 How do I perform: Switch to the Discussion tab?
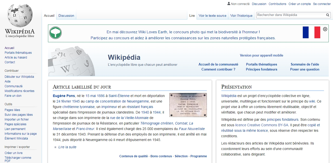pyautogui.click(x=66, y=15)
